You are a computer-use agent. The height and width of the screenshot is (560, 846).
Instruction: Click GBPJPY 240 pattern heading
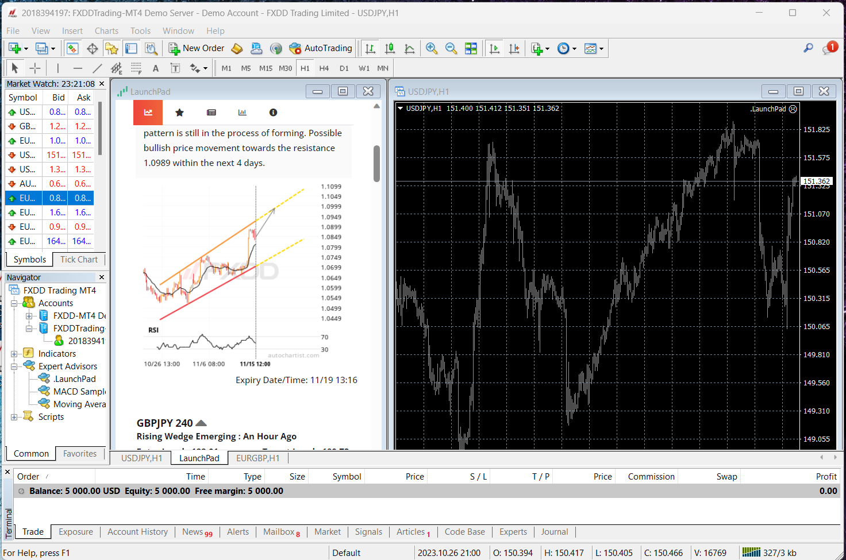tap(164, 423)
